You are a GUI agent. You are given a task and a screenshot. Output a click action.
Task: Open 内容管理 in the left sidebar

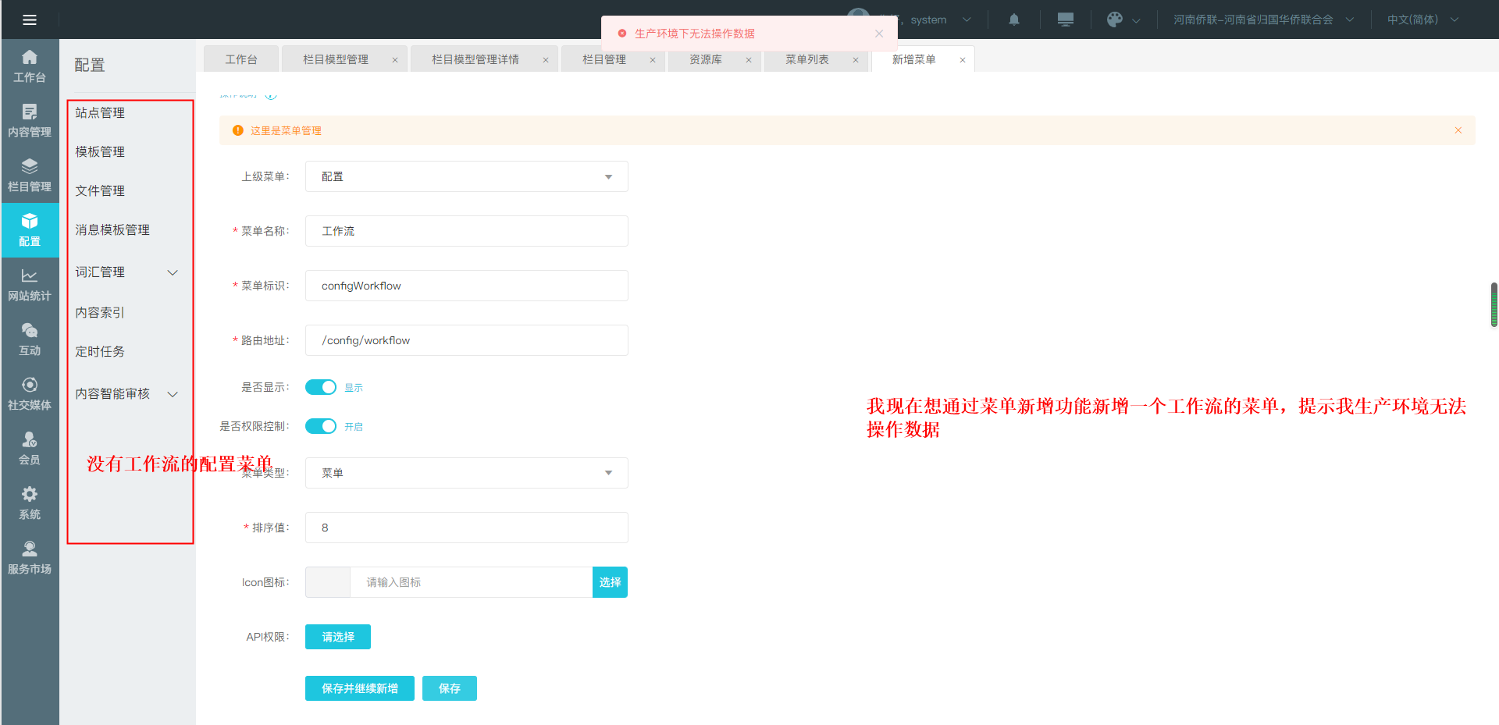[x=30, y=120]
